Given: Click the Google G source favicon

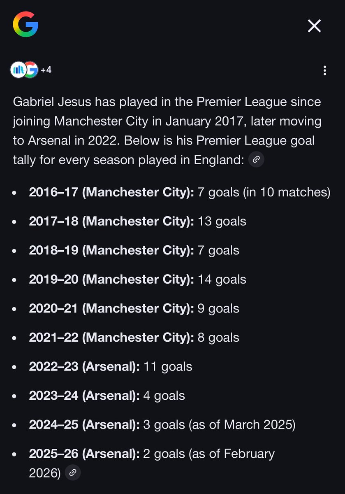Looking at the screenshot, I should coord(31,70).
